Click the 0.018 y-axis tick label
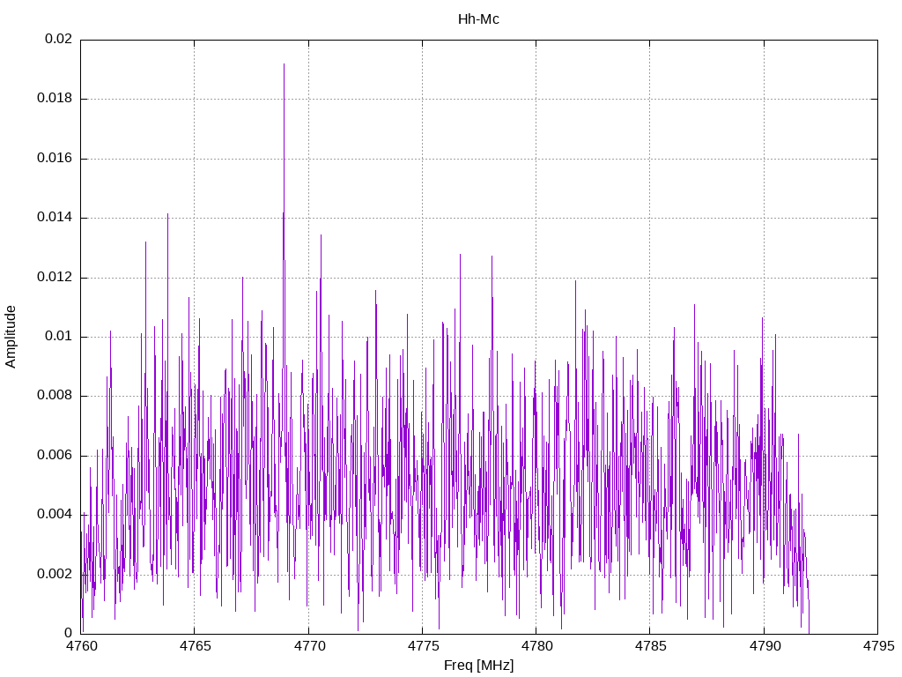This screenshot has width=902, height=677. pos(55,99)
